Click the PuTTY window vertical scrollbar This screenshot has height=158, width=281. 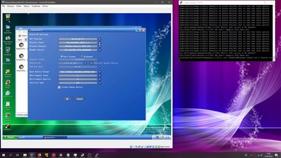(274, 33)
